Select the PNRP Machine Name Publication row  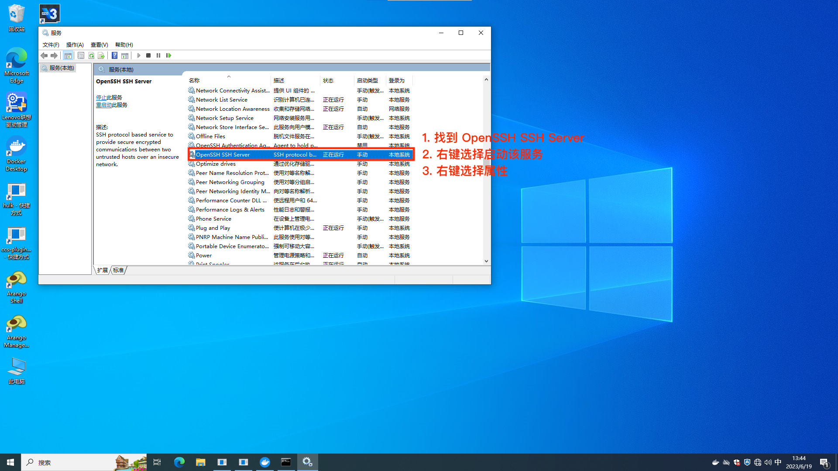pyautogui.click(x=300, y=237)
